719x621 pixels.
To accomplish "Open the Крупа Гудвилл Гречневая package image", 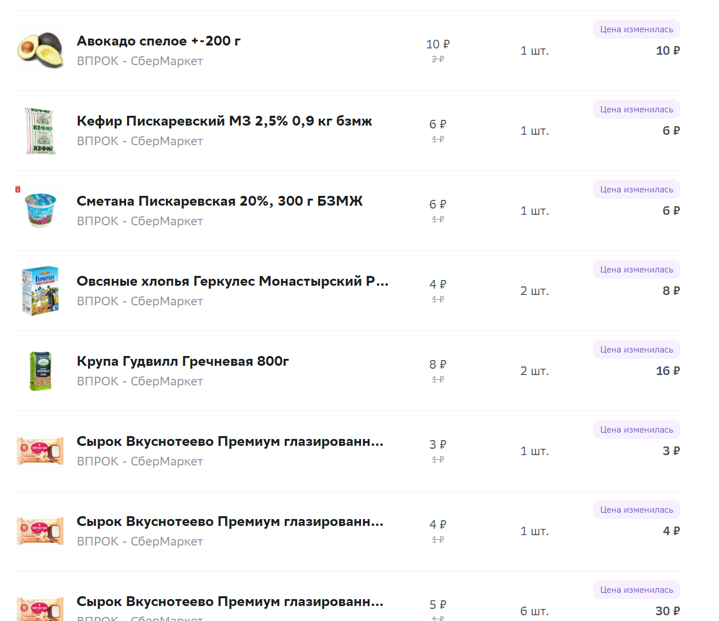I will click(40, 371).
